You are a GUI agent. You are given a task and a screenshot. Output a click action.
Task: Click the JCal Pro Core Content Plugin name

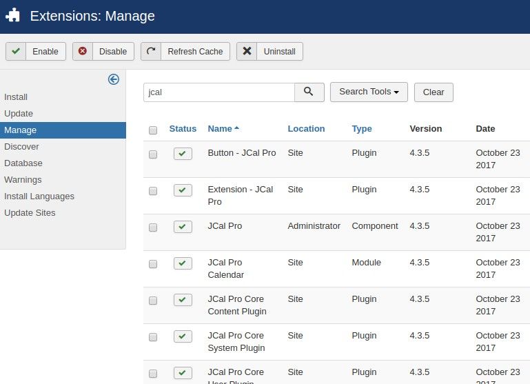(x=237, y=305)
